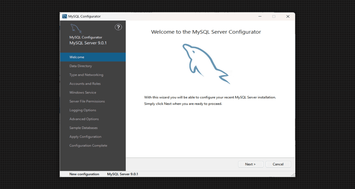Viewport: 355px width, 189px height.
Task: Go to the Apply Configuration step
Action: [x=85, y=137]
